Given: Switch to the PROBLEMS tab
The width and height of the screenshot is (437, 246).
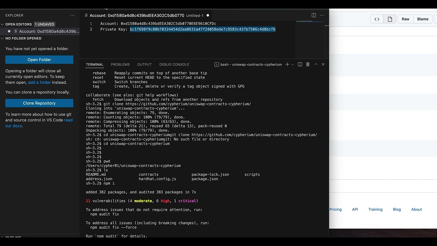Looking at the screenshot, I should tap(120, 64).
